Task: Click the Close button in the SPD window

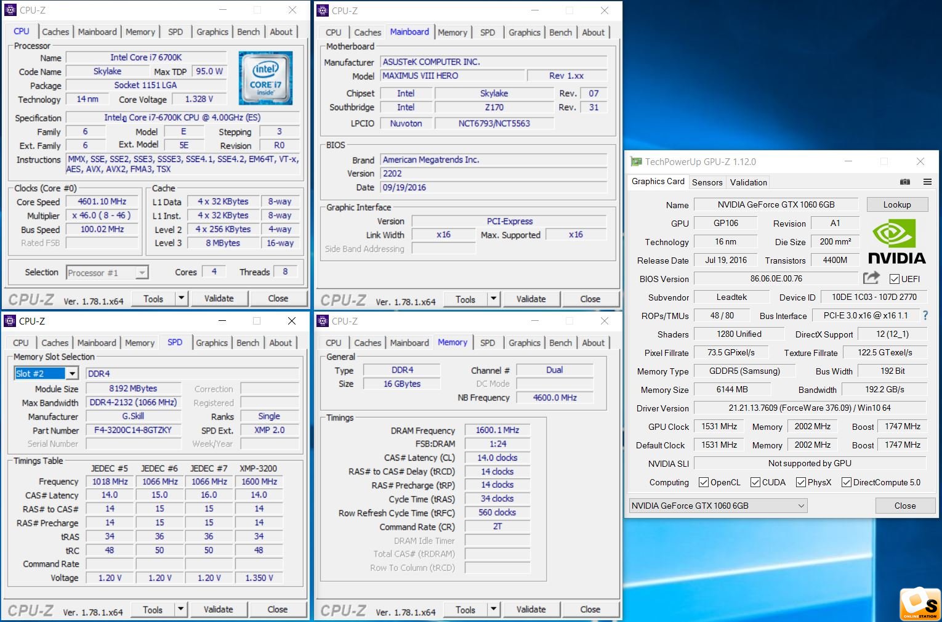Action: click(x=278, y=609)
